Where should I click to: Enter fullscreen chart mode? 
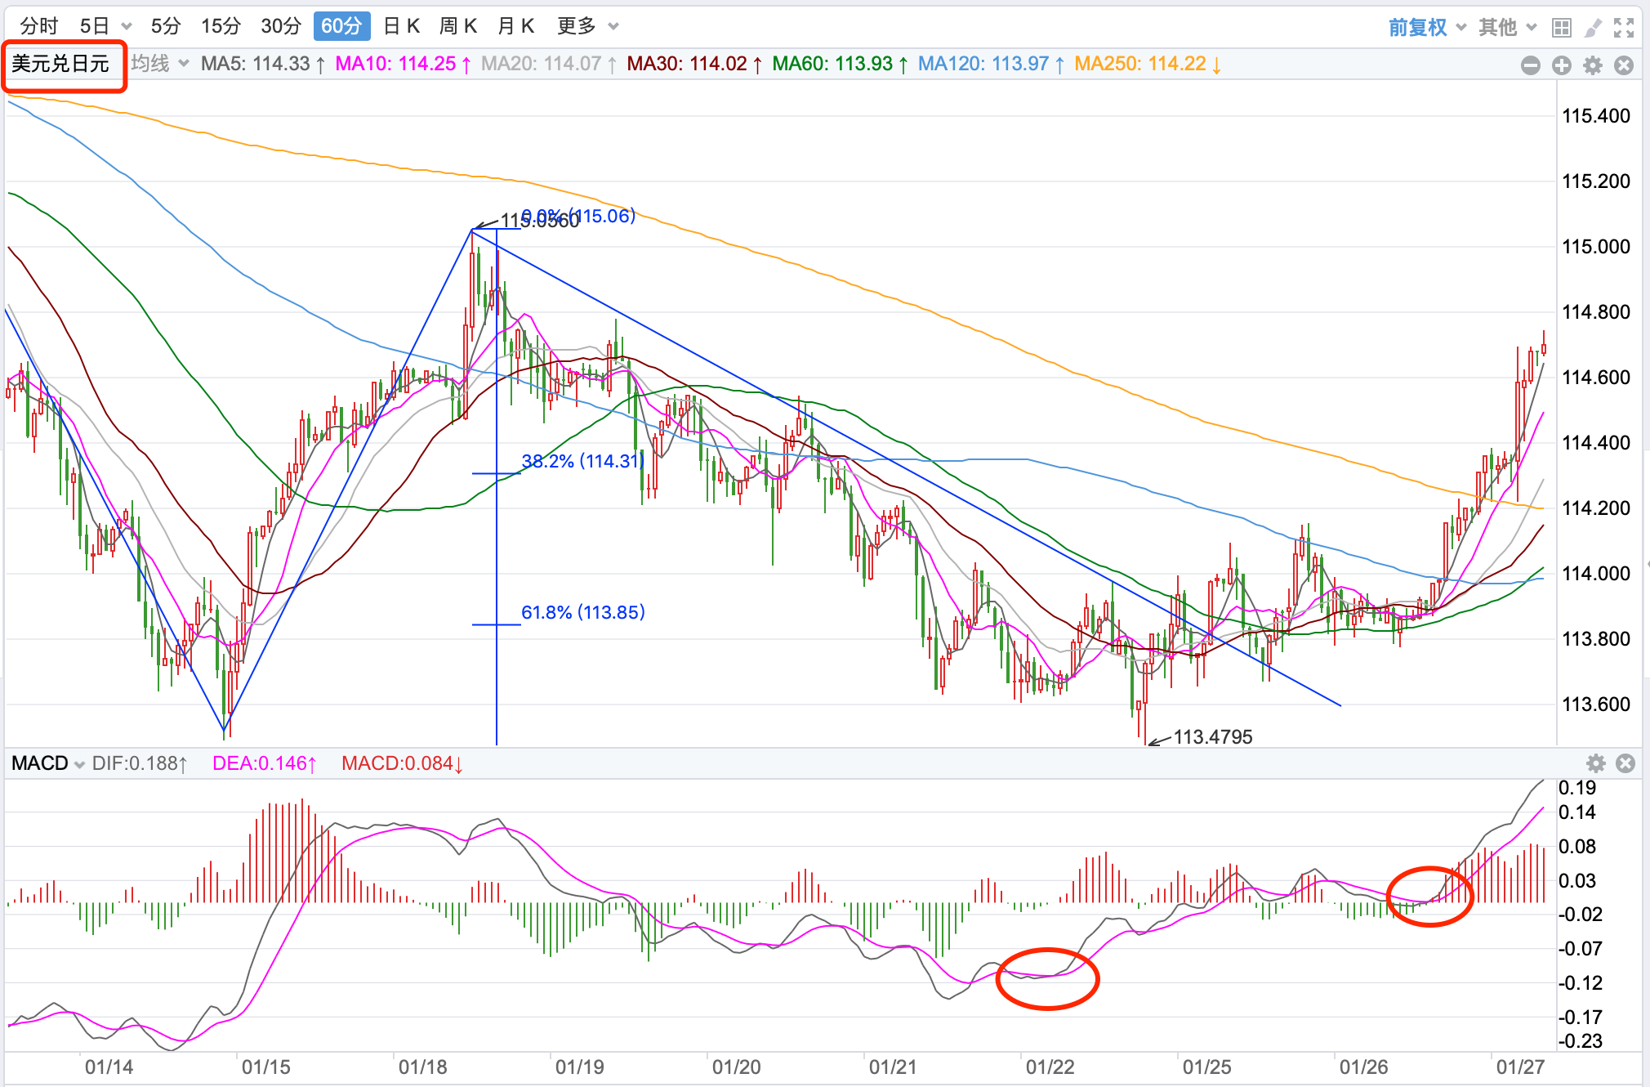click(1624, 28)
